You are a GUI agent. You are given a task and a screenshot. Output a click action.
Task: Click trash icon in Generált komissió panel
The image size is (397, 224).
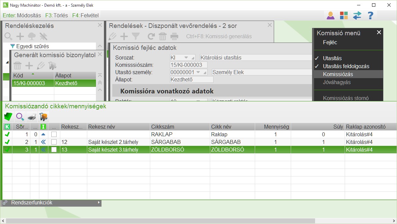click(x=17, y=66)
